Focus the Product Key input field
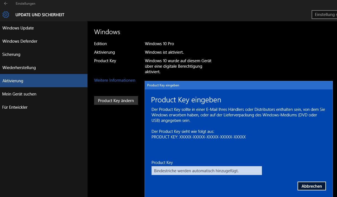The height and width of the screenshot is (197, 337). click(207, 171)
